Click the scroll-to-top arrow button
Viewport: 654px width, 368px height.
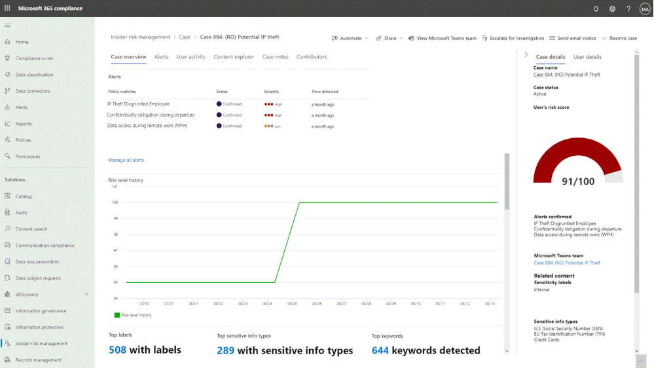point(641,361)
